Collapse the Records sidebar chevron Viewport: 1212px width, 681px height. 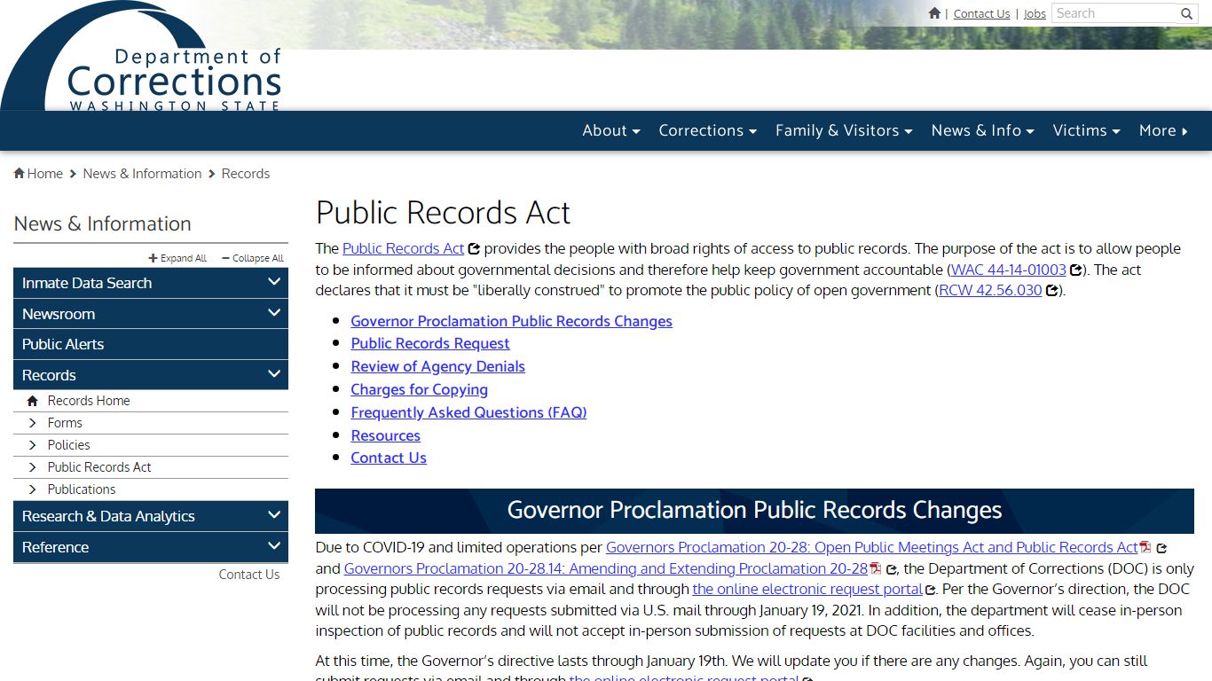[x=274, y=374]
